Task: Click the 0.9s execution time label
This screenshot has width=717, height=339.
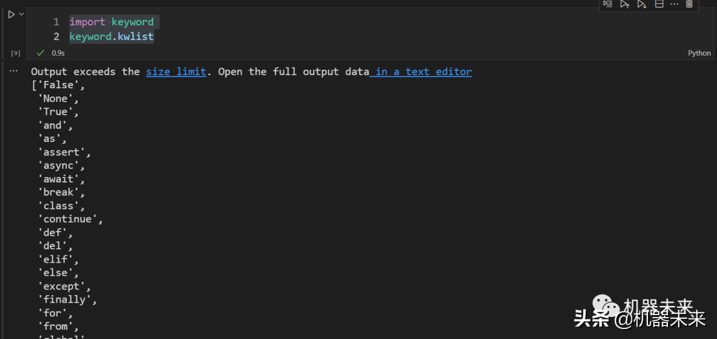Action: (58, 53)
